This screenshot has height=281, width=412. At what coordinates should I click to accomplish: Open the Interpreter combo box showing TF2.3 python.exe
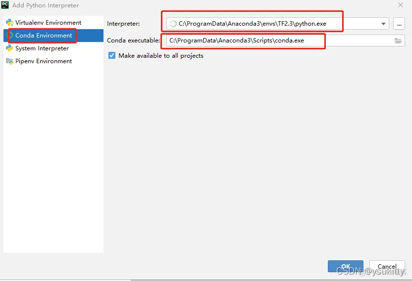point(272,24)
